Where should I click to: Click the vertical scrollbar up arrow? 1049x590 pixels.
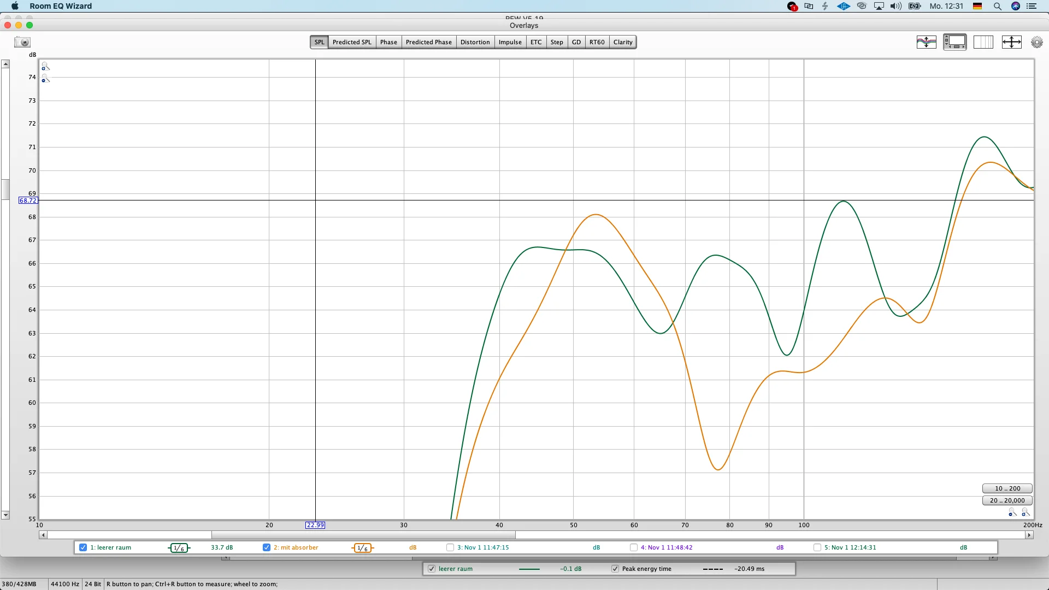point(5,64)
